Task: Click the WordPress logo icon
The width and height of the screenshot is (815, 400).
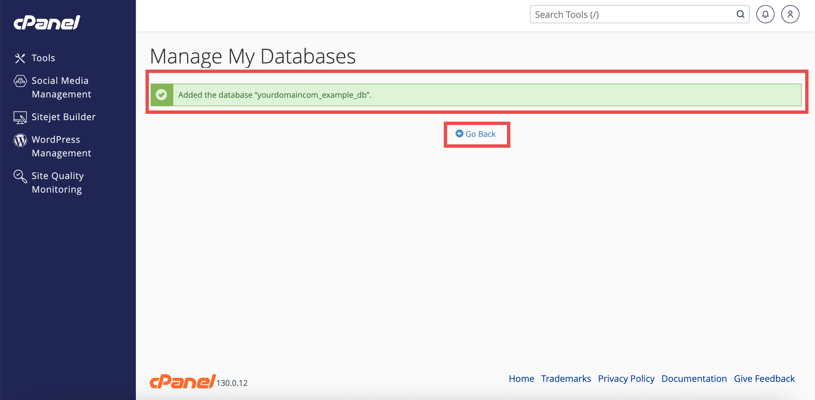Action: coord(20,140)
